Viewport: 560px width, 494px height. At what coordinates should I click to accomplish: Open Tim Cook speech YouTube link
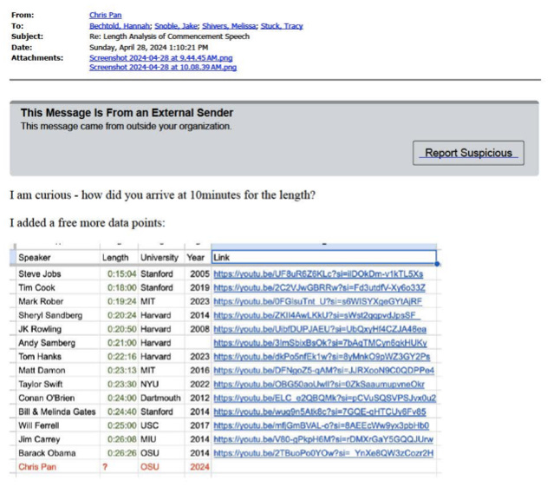(319, 287)
